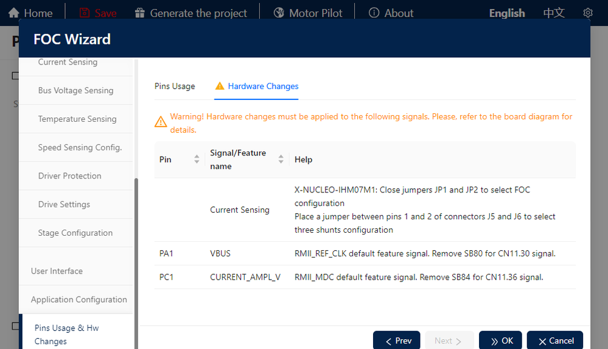Screen dimensions: 608x349
Task: Sort table by Pin column arrows
Action: point(197,159)
